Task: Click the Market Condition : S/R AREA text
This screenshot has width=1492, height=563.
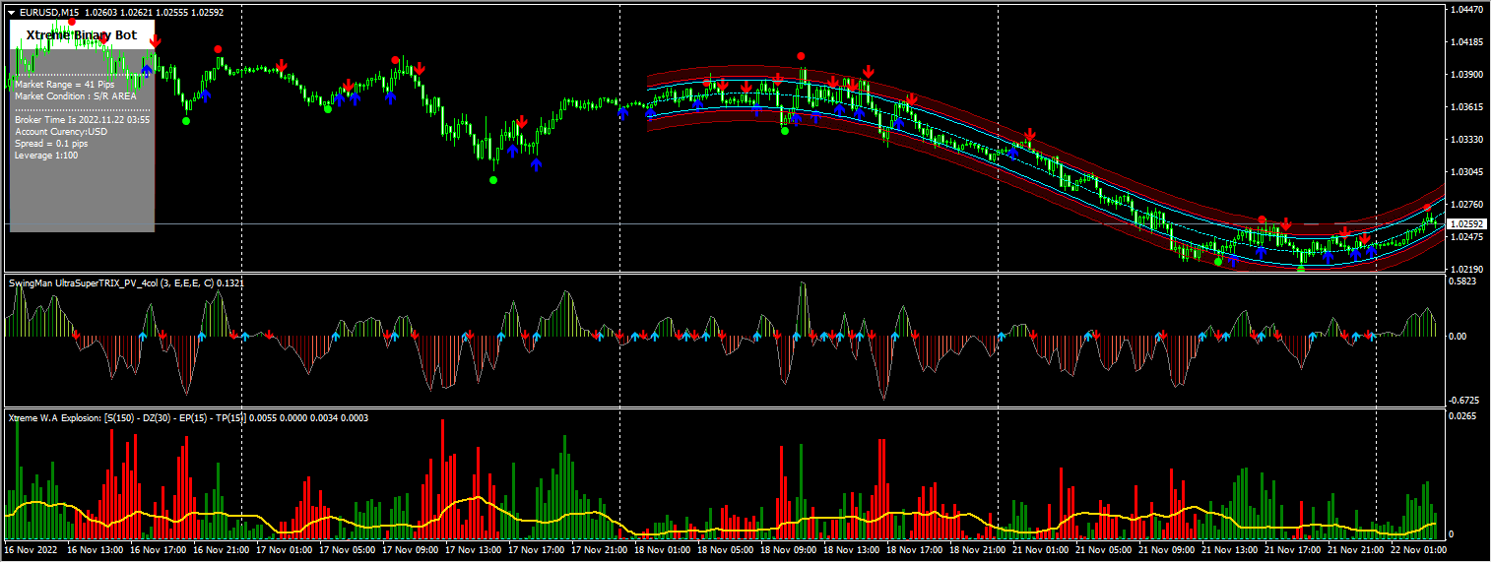Action: pyautogui.click(x=76, y=96)
